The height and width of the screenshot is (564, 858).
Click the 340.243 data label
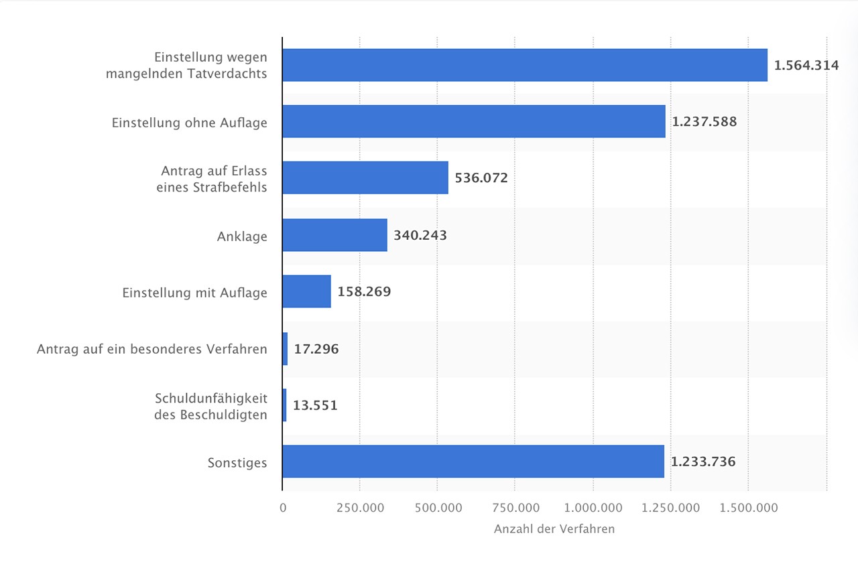tap(420, 236)
